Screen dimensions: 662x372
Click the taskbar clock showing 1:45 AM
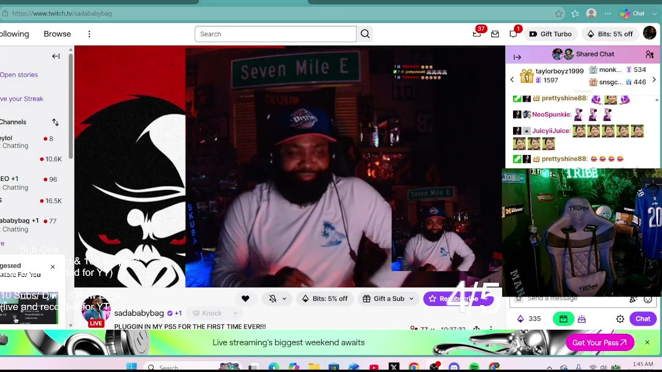(x=642, y=365)
